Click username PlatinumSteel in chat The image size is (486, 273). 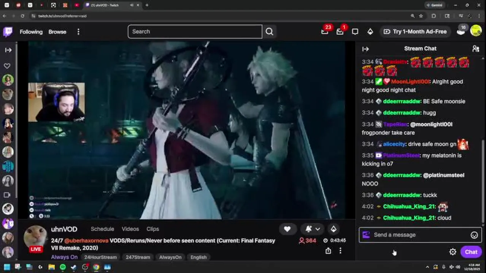click(401, 155)
